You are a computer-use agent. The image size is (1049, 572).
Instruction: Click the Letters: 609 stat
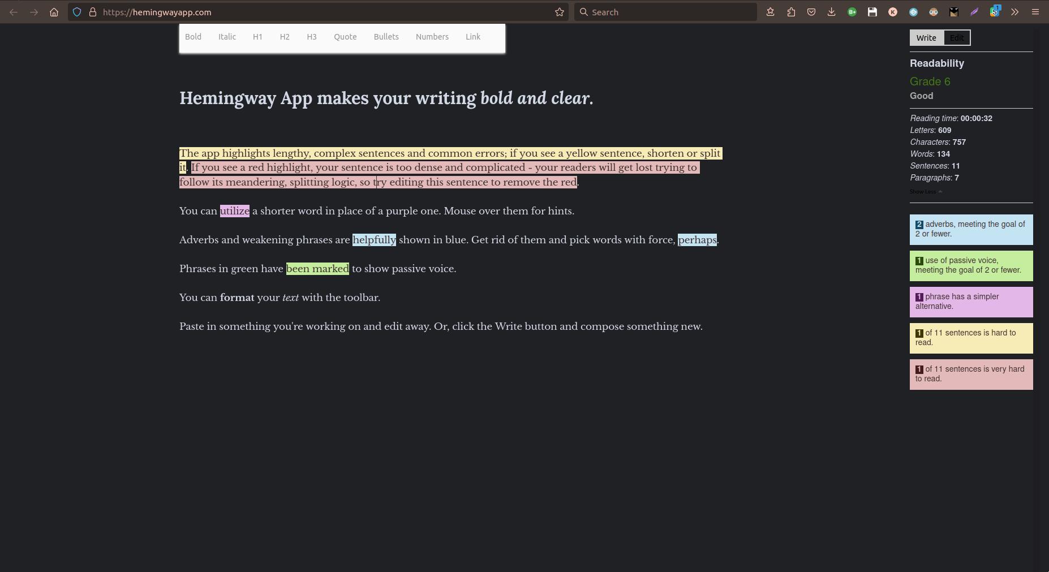point(930,130)
